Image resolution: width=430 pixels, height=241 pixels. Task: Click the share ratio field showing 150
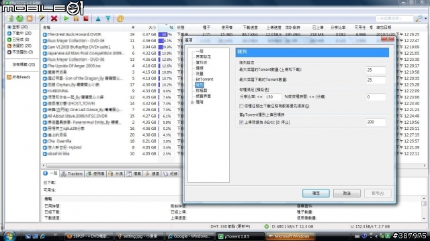[273, 97]
